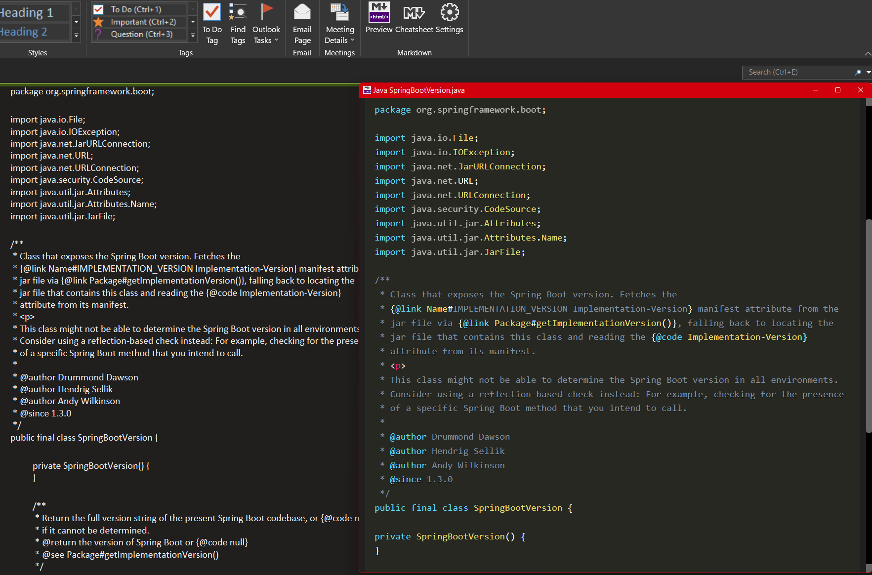Apply Heading 1 style

[35, 12]
